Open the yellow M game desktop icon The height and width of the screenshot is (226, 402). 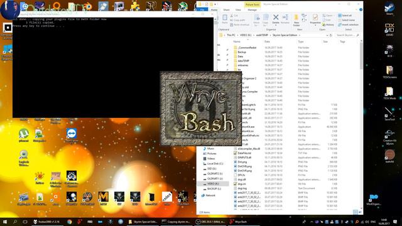[x=103, y=198]
